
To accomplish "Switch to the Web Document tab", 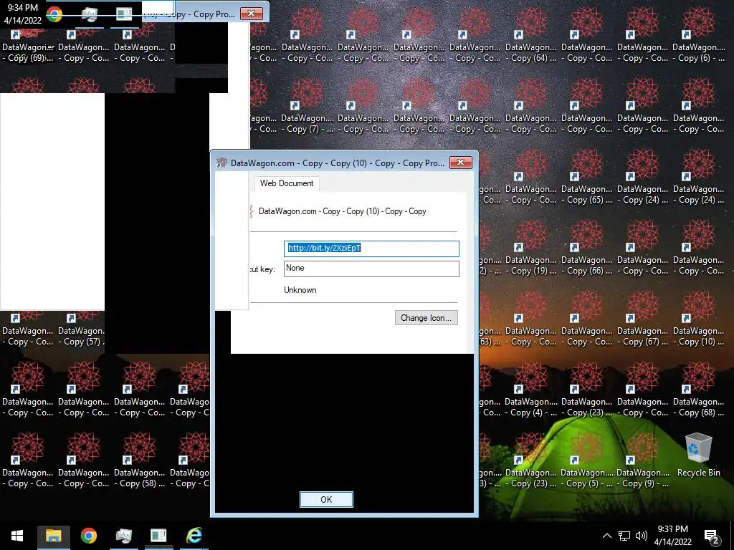I will pos(287,183).
